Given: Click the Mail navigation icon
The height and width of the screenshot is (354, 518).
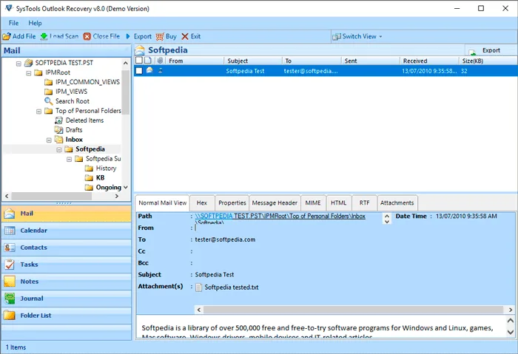Looking at the screenshot, I should tap(9, 214).
